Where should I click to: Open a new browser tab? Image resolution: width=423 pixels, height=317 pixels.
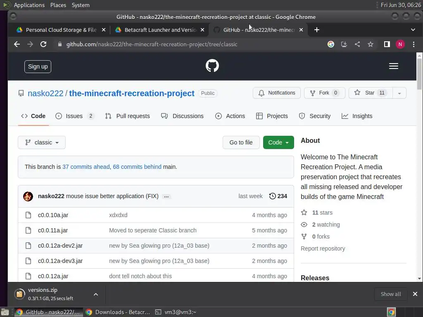(317, 30)
